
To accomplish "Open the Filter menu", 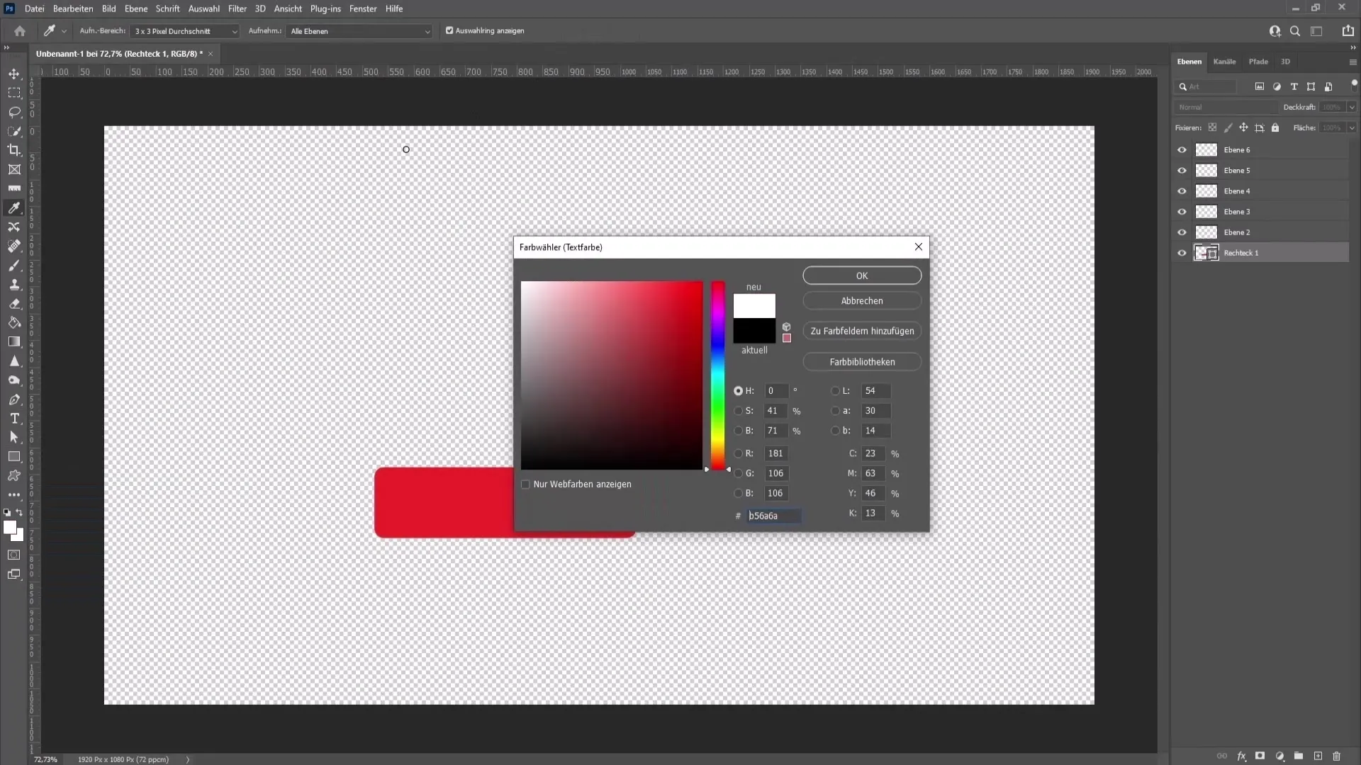I will [x=237, y=8].
